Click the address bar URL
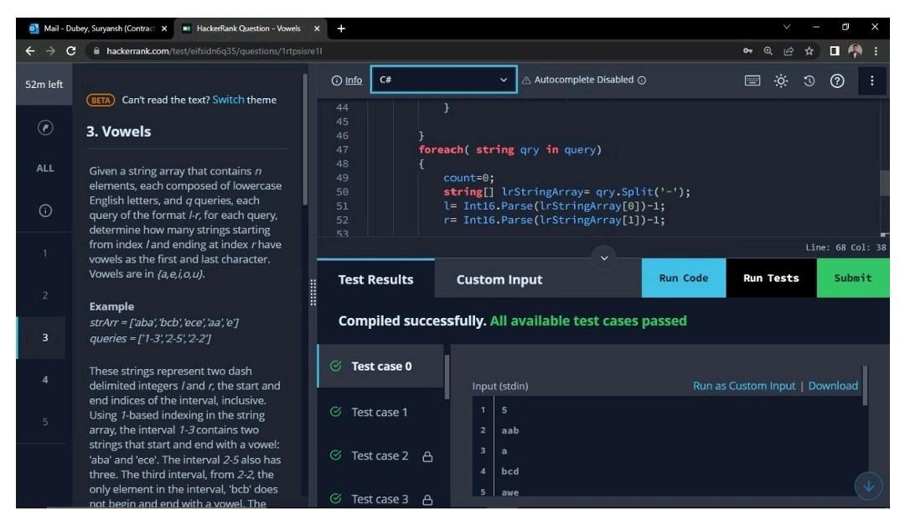The height and width of the screenshot is (520, 905). point(215,51)
